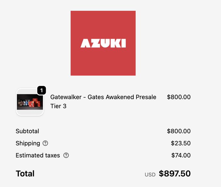Select the tax amount $74.00
221x187 pixels.
[181, 155]
